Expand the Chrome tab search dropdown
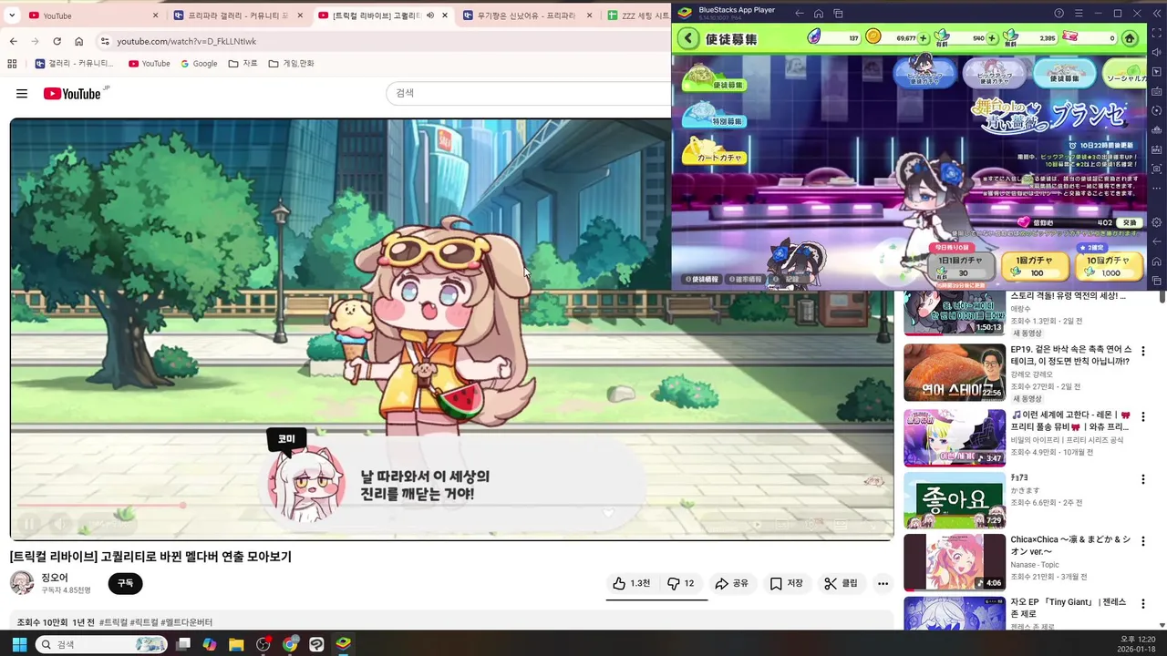 [x=12, y=15]
